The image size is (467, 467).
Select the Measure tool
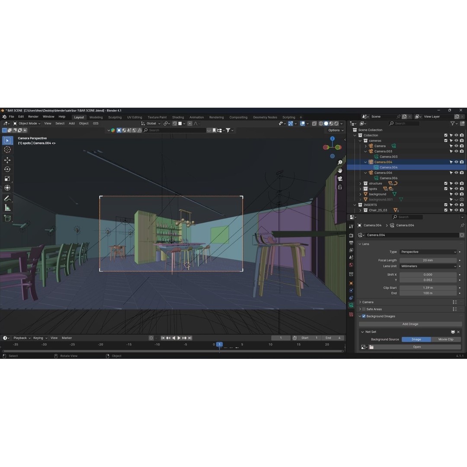coord(7,208)
